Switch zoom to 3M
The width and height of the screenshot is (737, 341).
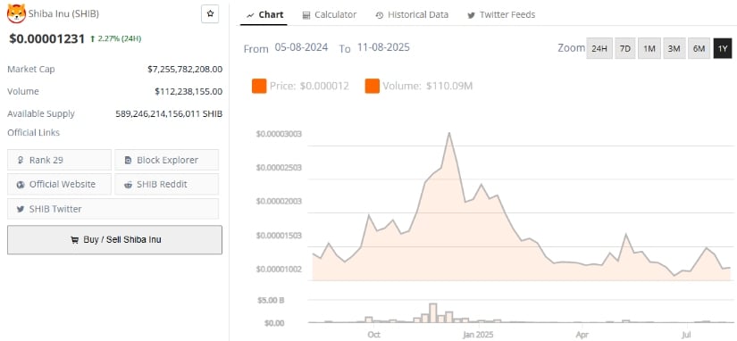point(674,48)
